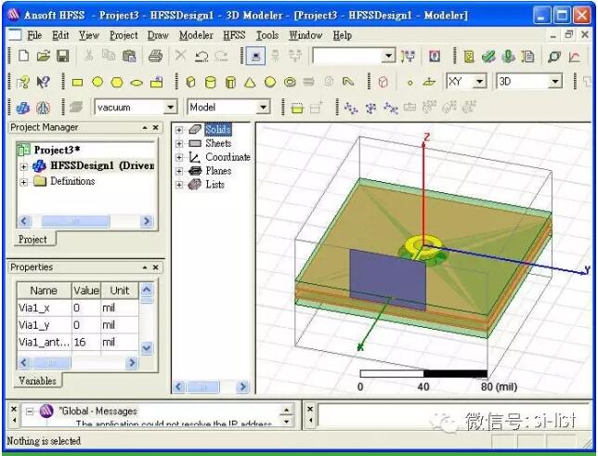Select the Draw cylinder tool
Image resolution: width=598 pixels, height=456 pixels.
coord(210,82)
